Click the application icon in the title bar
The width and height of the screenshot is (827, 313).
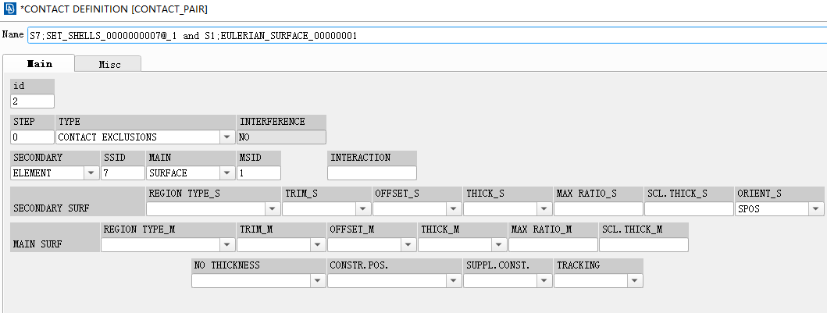point(9,9)
